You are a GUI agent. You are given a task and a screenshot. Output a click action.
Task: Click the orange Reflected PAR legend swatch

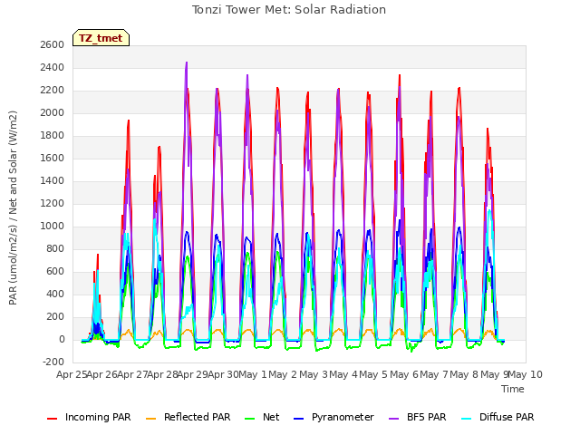(151, 418)
